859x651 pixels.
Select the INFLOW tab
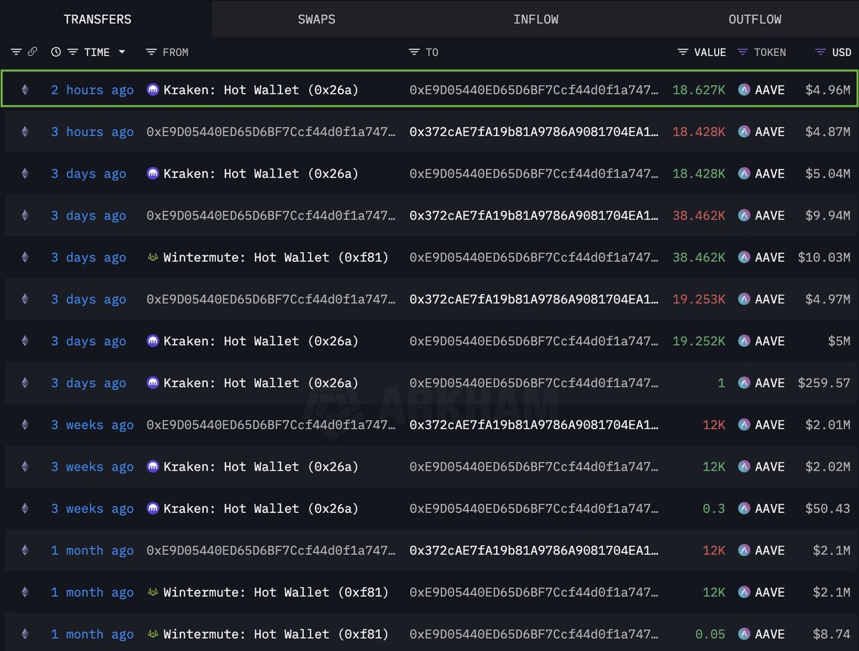pyautogui.click(x=535, y=19)
